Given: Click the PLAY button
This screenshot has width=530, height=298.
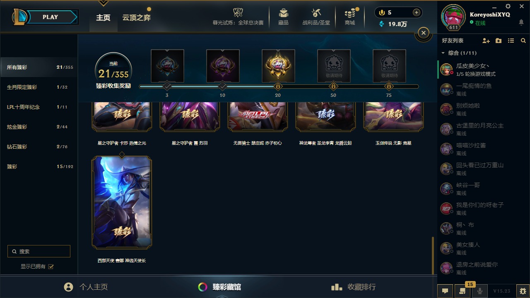Looking at the screenshot, I should pyautogui.click(x=50, y=17).
